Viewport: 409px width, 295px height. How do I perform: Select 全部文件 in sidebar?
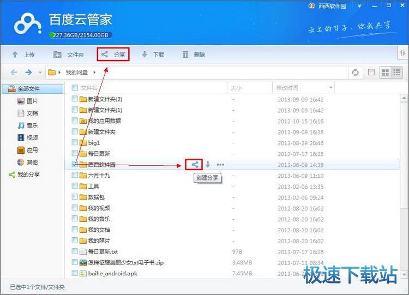click(x=33, y=89)
